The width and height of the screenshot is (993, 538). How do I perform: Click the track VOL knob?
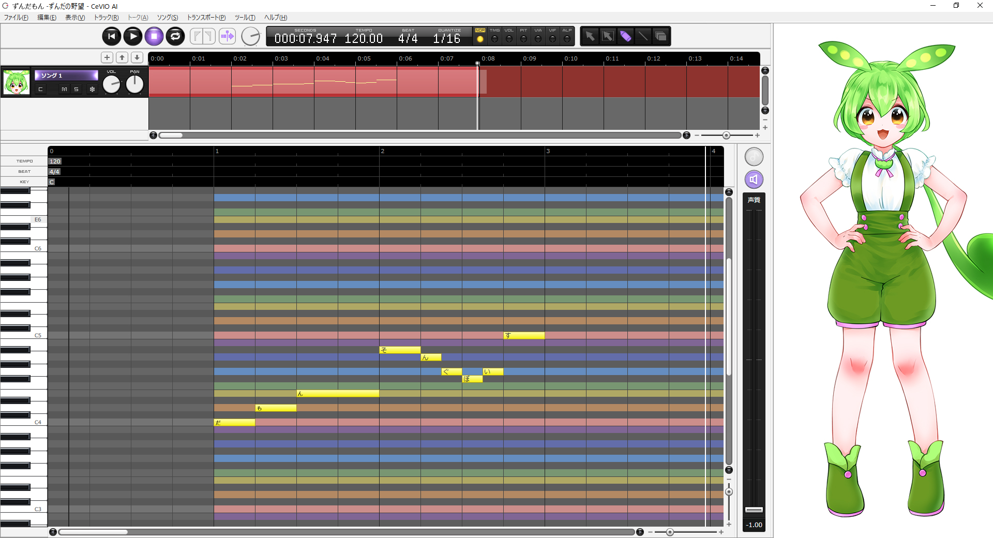[x=111, y=84]
